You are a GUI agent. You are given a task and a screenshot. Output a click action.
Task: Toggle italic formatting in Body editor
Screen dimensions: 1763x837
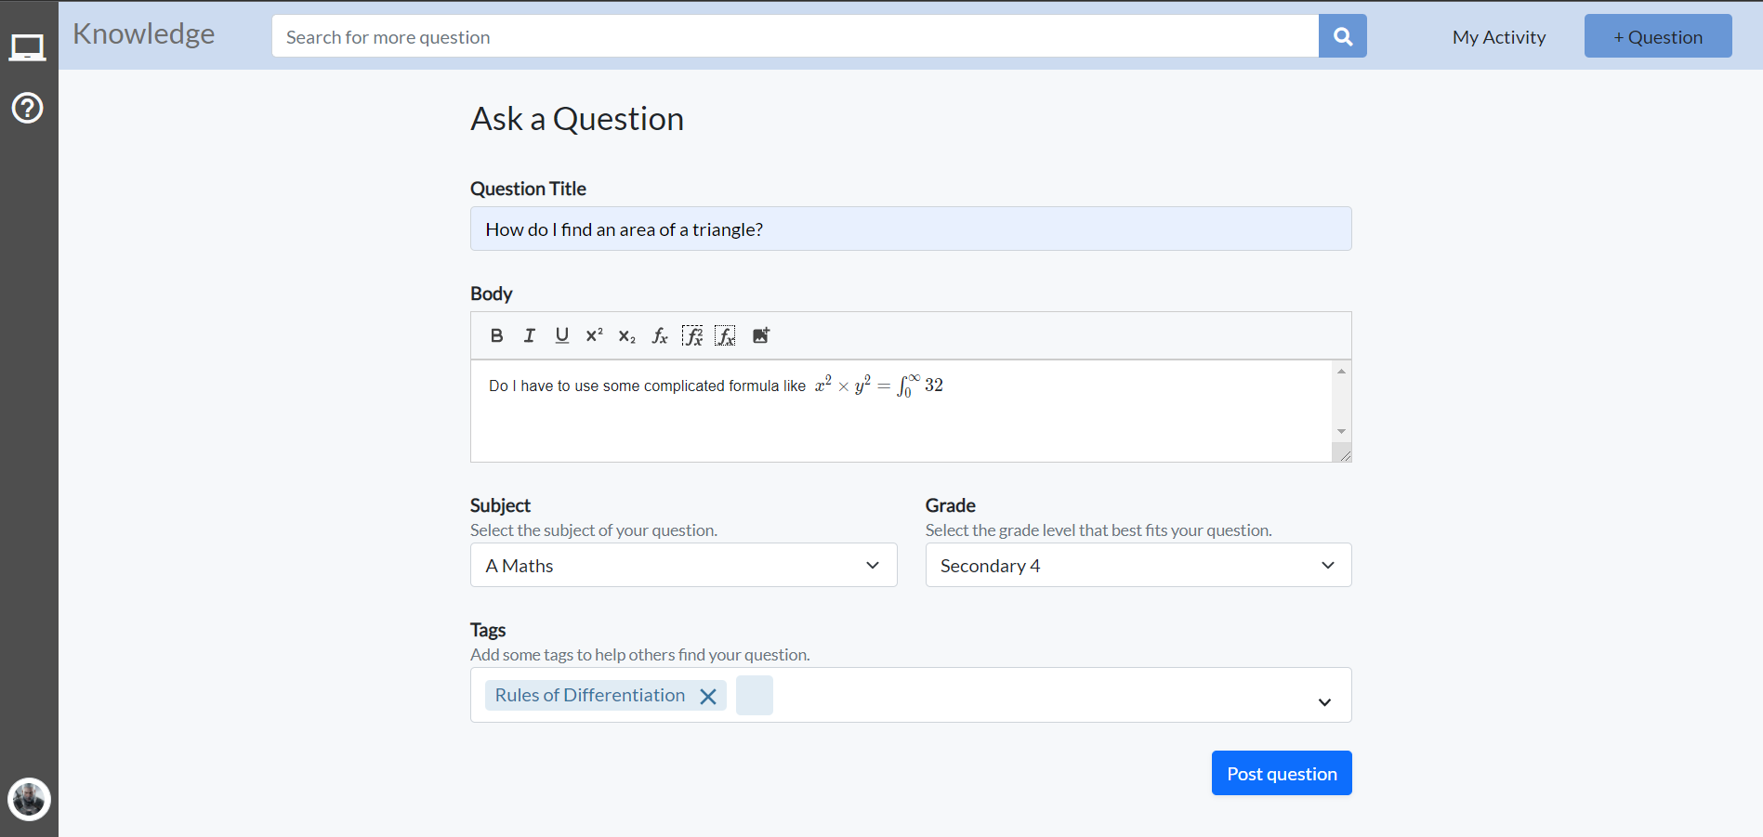pyautogui.click(x=530, y=335)
